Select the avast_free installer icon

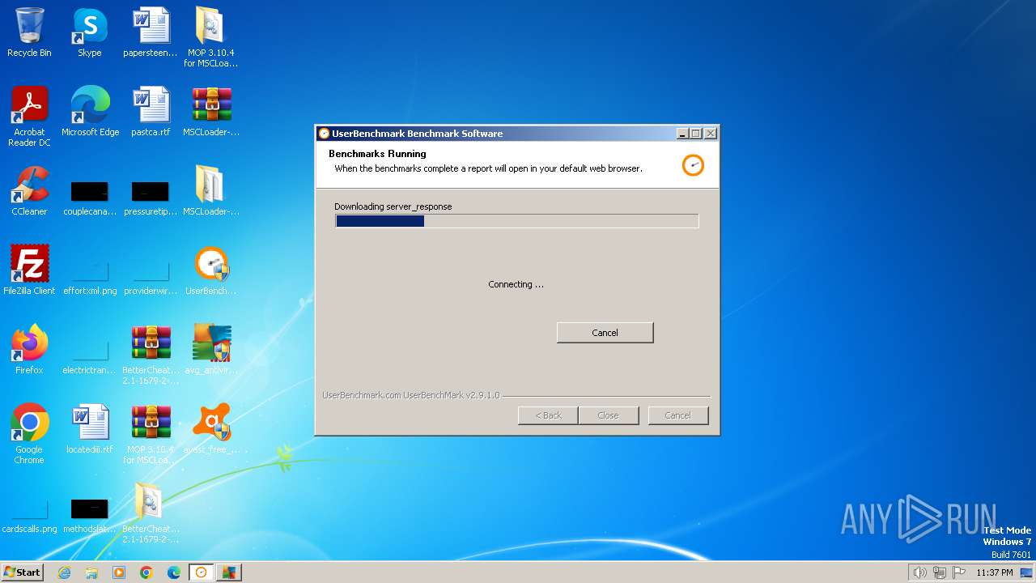210,429
